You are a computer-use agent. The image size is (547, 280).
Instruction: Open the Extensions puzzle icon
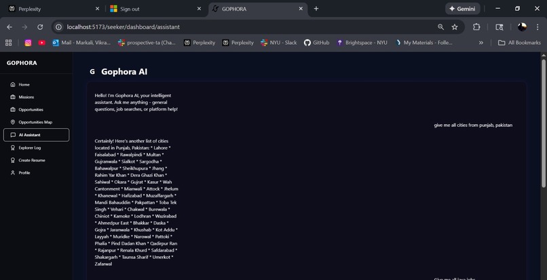click(x=476, y=27)
